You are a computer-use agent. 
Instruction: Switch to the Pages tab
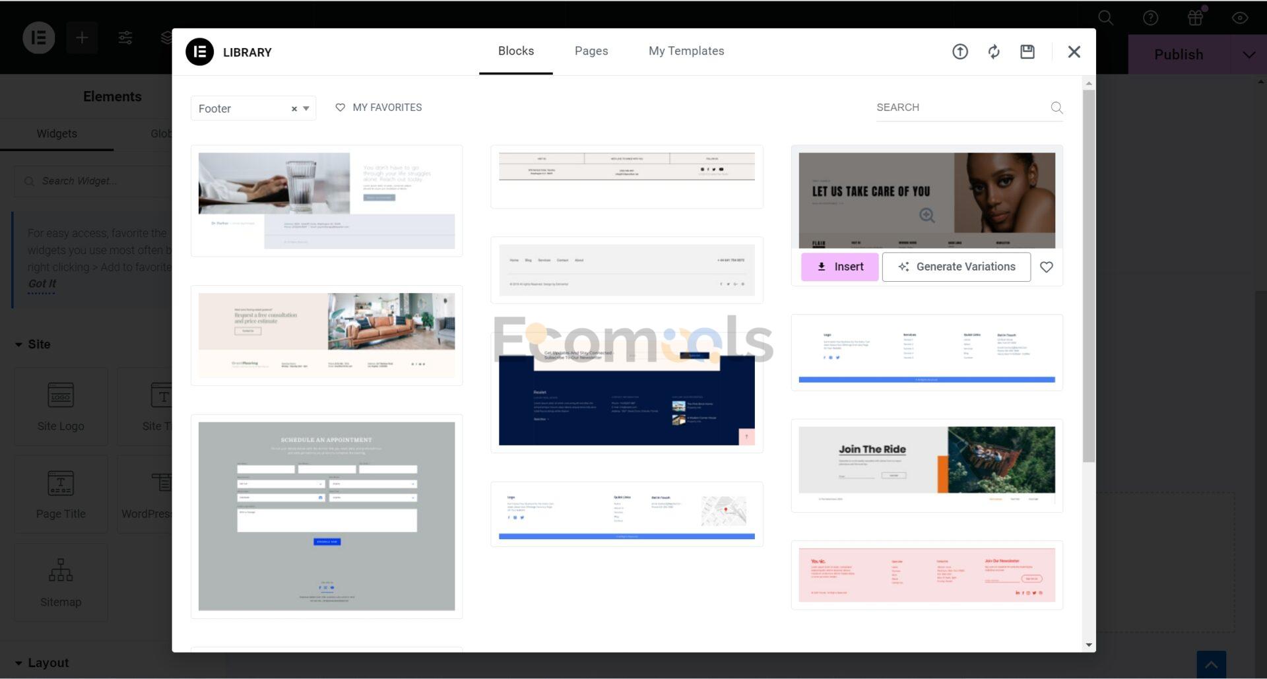591,51
